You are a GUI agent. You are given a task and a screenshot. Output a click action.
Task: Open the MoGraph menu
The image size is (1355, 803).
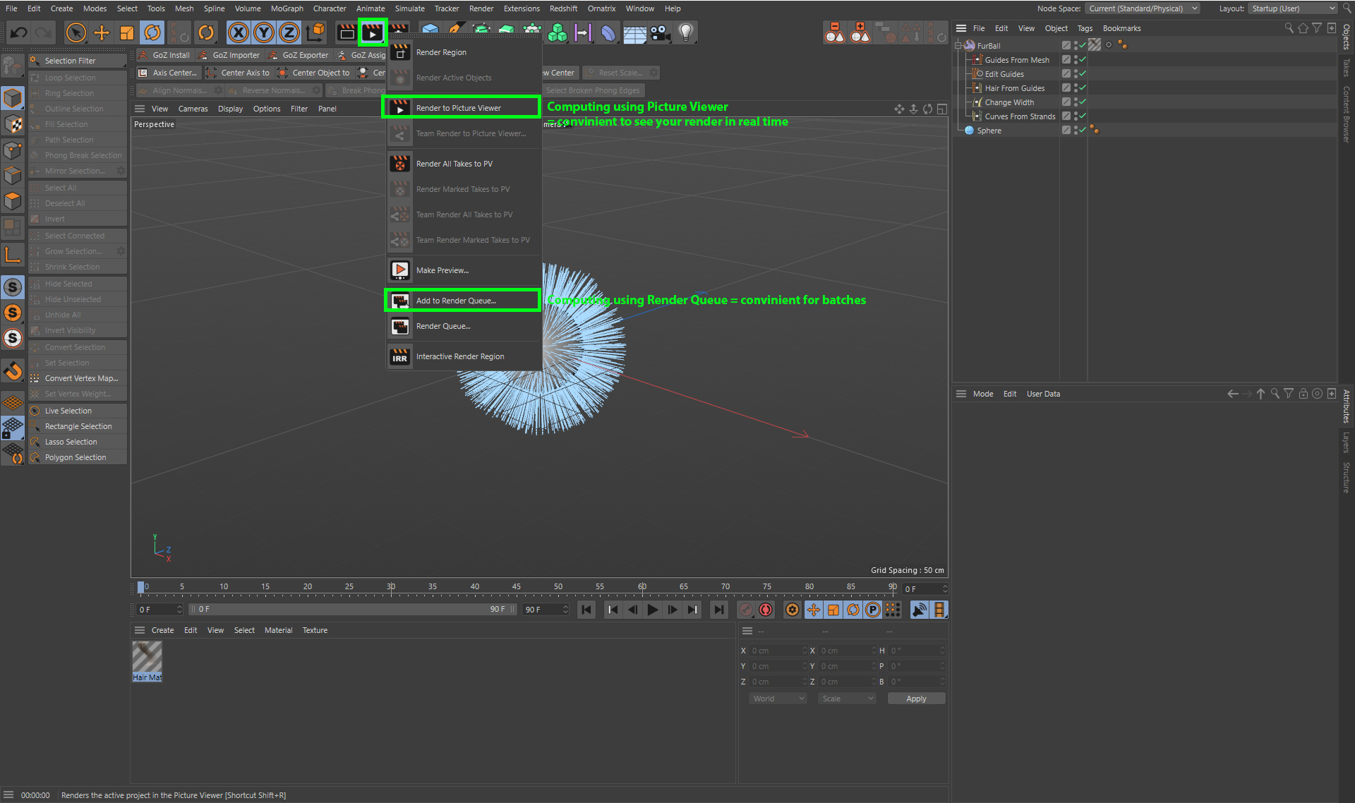click(287, 8)
